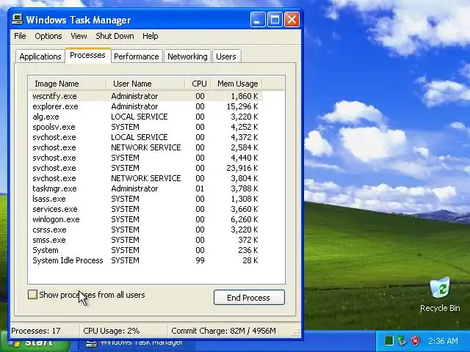
Task: Select the services.exe process
Action: [145, 209]
